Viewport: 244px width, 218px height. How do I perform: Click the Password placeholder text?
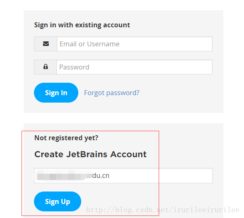(74, 67)
